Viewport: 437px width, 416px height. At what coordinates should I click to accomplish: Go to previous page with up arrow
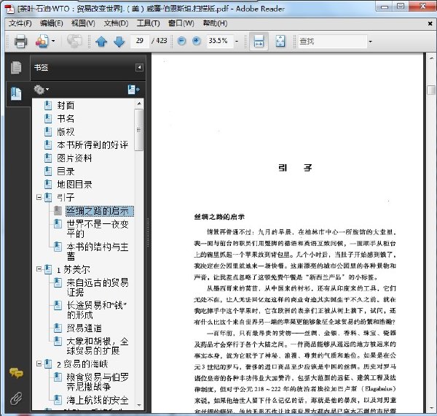[101, 42]
